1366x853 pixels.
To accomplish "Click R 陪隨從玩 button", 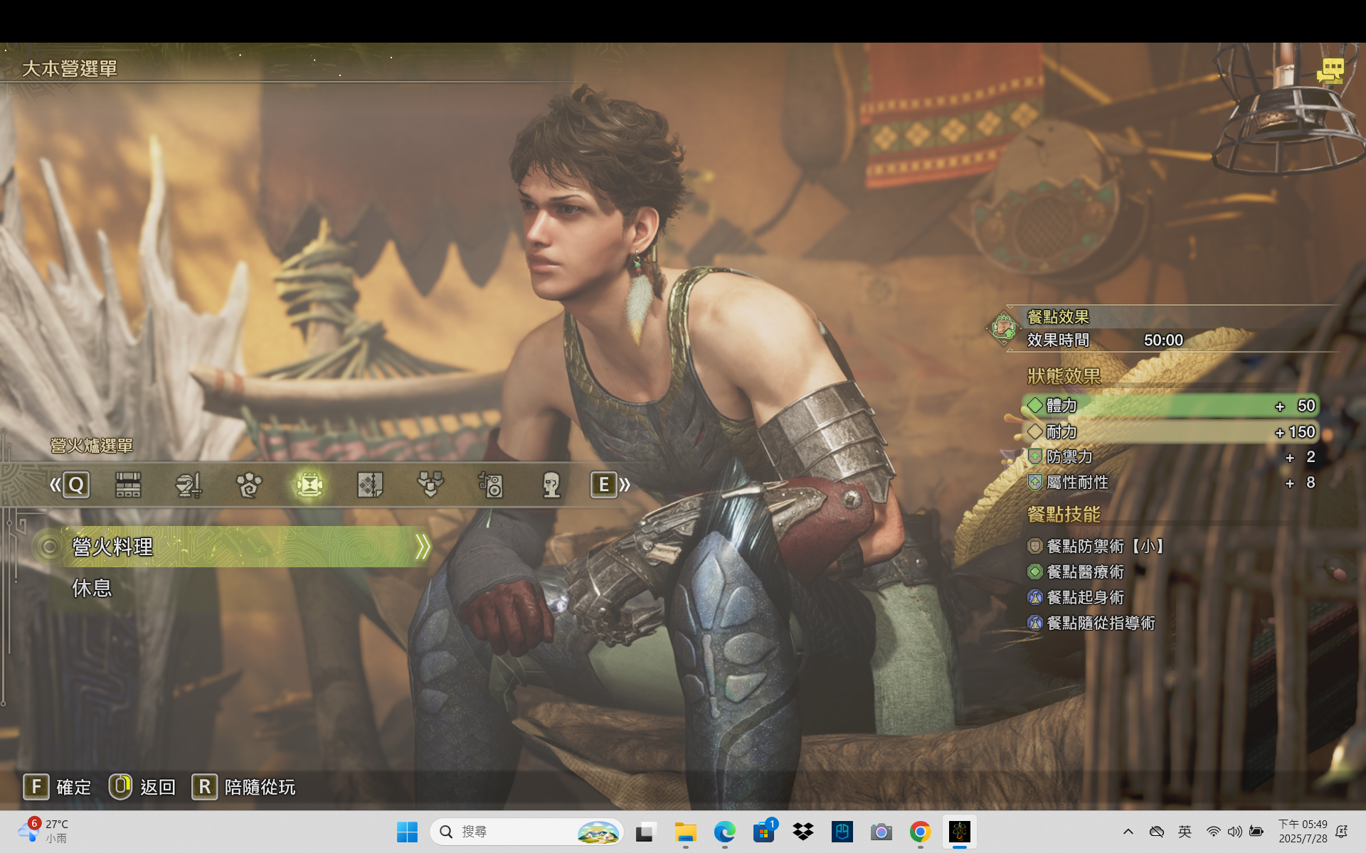I will click(x=243, y=787).
